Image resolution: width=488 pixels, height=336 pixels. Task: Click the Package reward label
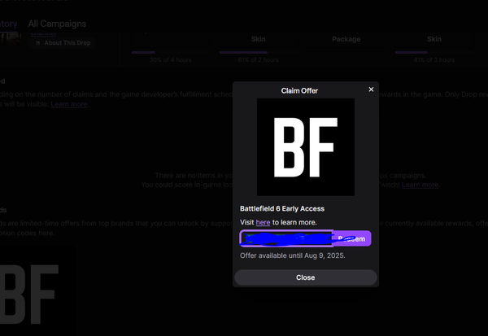click(346, 39)
